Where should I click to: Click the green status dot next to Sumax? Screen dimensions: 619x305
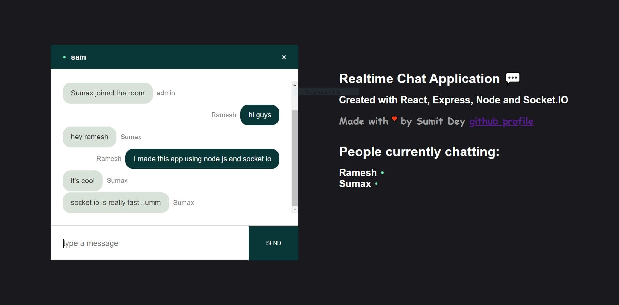(x=376, y=184)
